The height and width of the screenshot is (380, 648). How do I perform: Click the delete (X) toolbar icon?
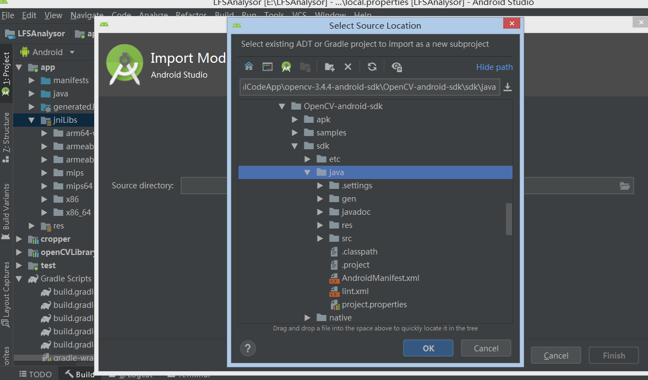(348, 67)
